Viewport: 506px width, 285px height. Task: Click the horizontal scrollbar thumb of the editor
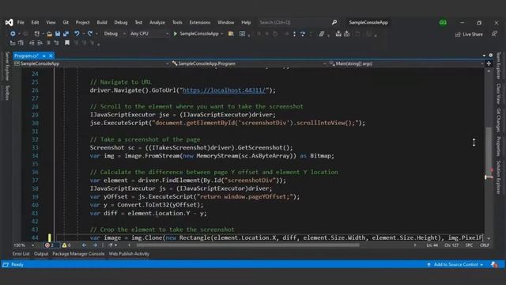(x=247, y=245)
